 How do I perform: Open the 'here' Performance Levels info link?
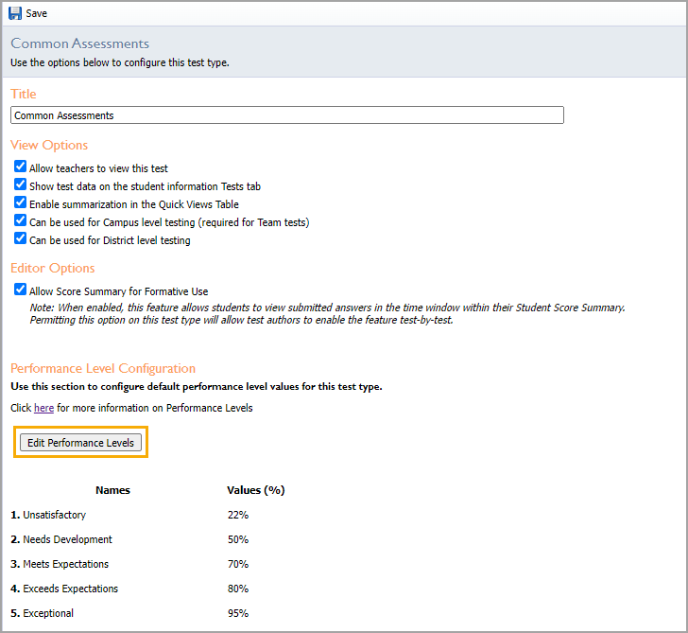coord(43,408)
